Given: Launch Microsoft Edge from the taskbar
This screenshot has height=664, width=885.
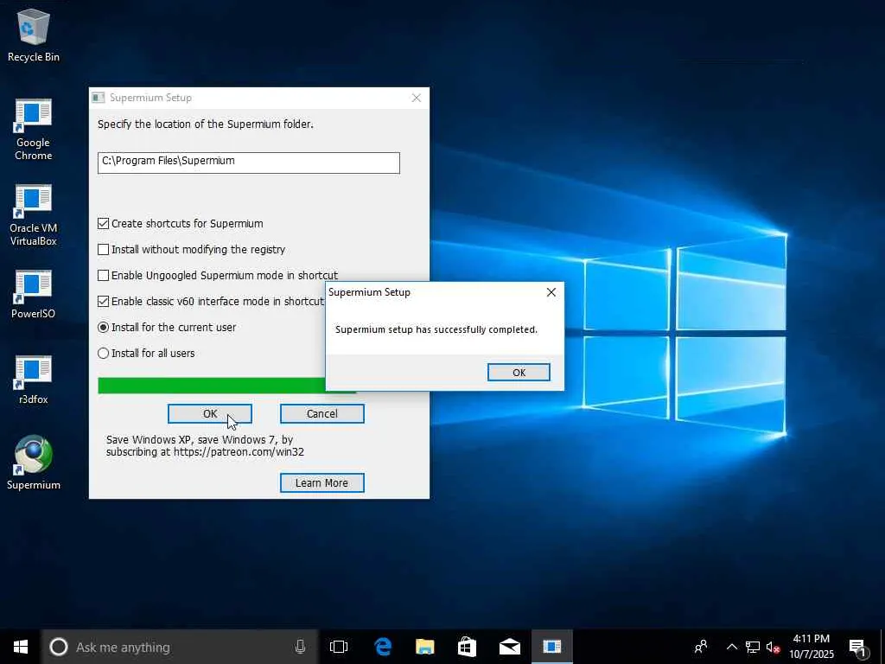Looking at the screenshot, I should click(x=383, y=647).
